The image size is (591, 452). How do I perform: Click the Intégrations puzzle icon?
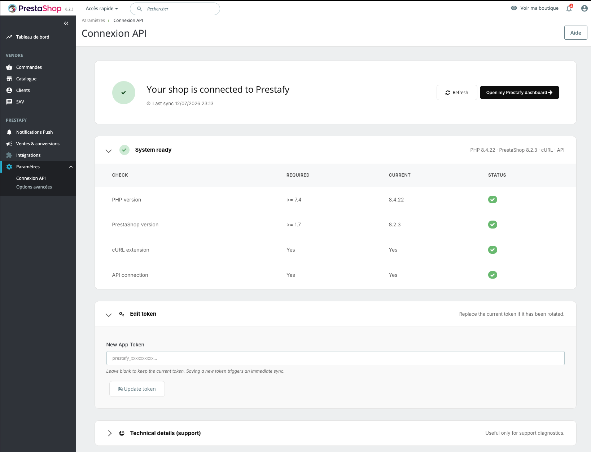(9, 155)
